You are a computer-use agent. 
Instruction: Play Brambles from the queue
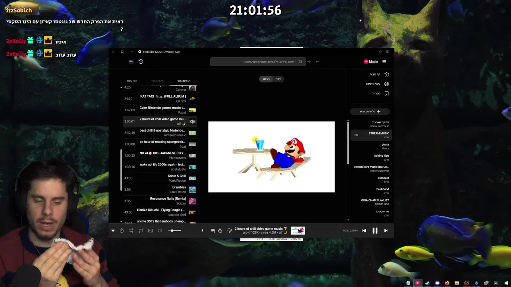coord(160,189)
